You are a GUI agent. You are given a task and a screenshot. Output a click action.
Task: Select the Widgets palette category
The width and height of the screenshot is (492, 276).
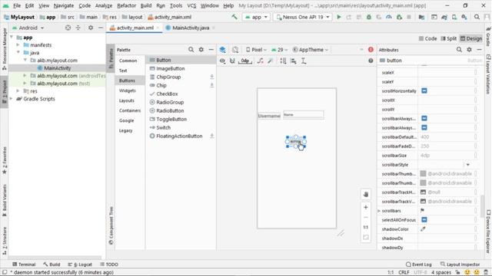[128, 90]
